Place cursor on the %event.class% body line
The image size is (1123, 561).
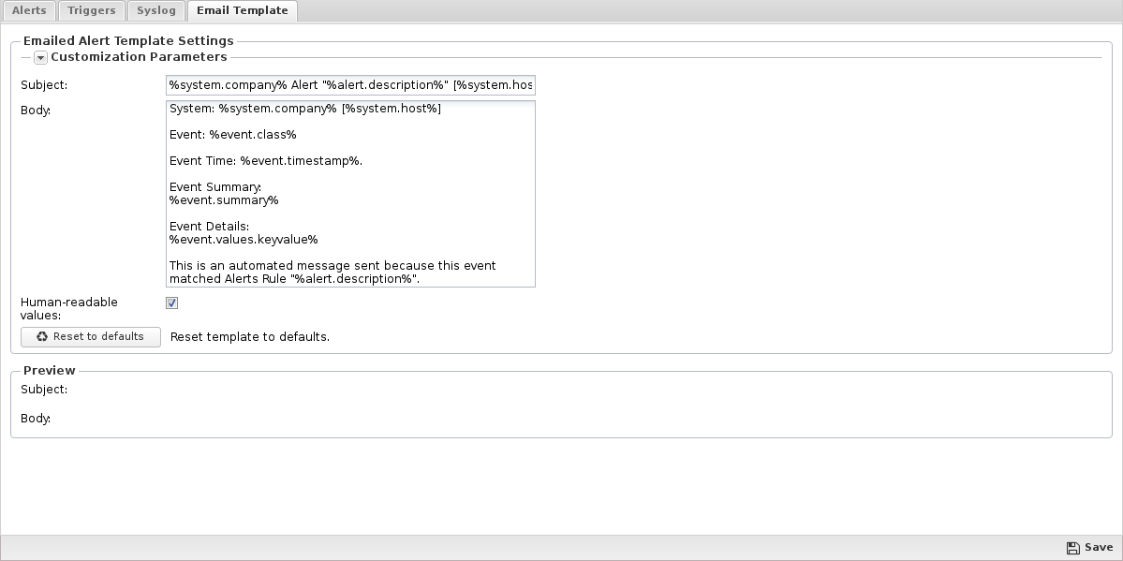coord(232,135)
